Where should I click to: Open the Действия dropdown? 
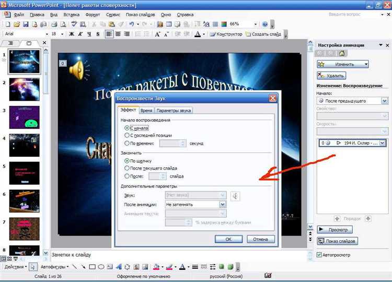[16, 267]
